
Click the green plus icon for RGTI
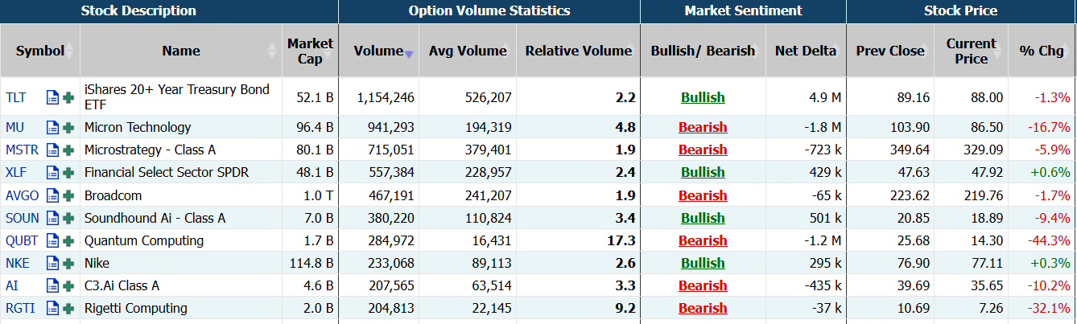(68, 308)
